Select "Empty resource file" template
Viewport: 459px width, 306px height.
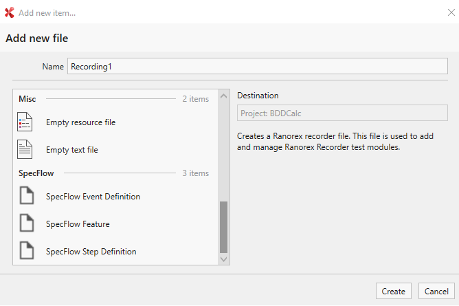[x=116, y=122]
